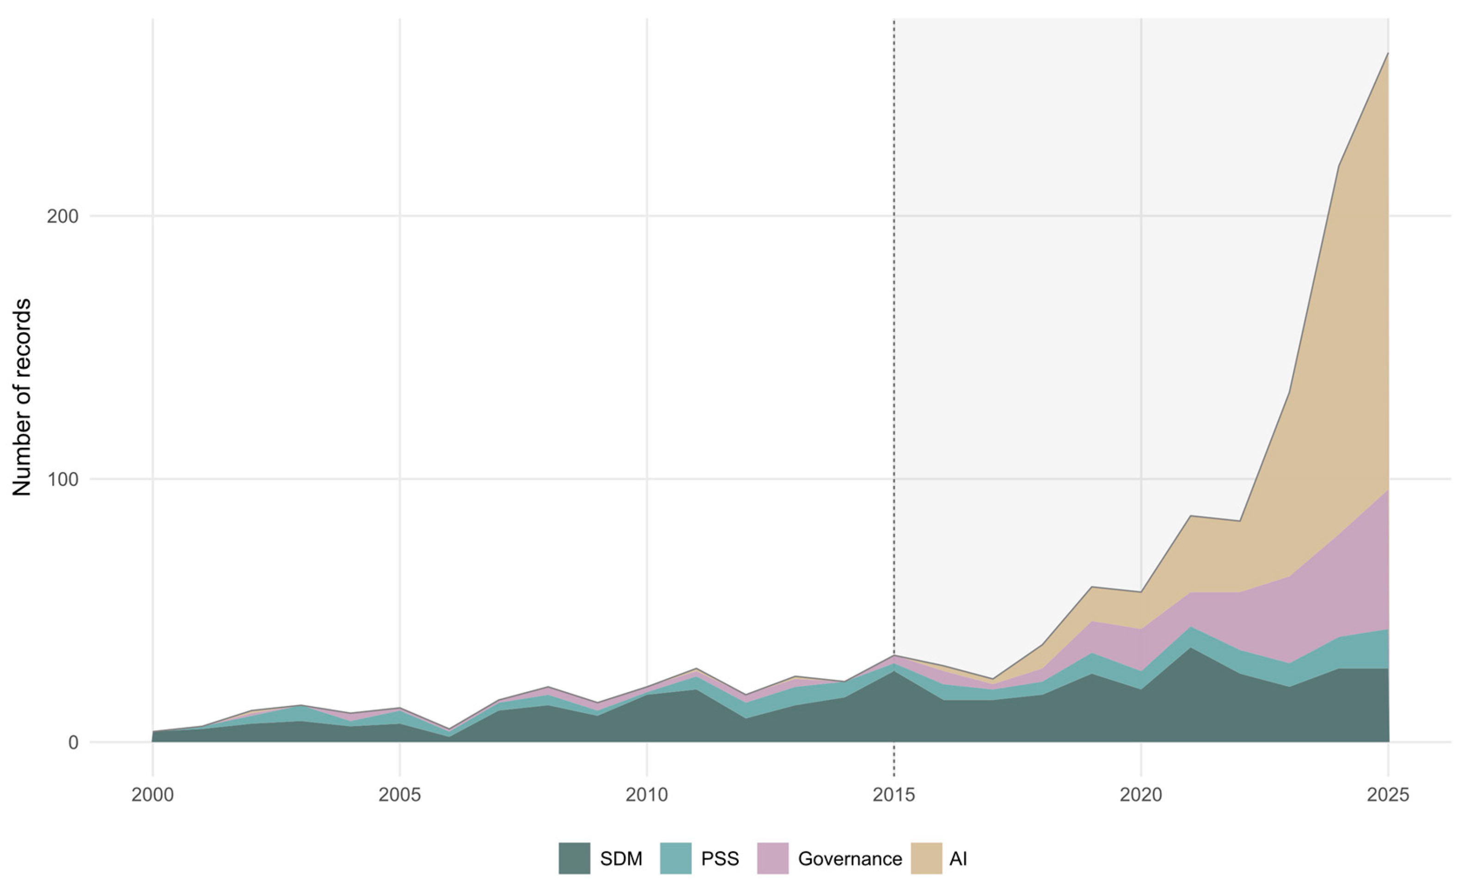1464x887 pixels.
Task: Click the AI legend label text
Action: click(958, 859)
